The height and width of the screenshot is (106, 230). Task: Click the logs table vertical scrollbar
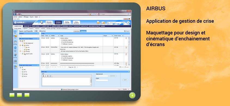(129, 51)
